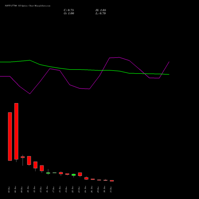Click the 02 Dec date label

pos(9,189)
